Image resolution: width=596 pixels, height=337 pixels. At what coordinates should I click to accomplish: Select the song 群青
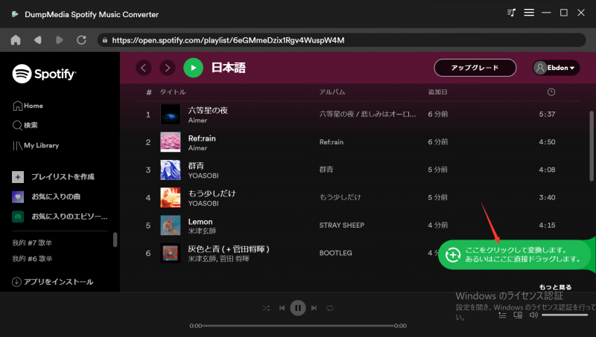[196, 166]
